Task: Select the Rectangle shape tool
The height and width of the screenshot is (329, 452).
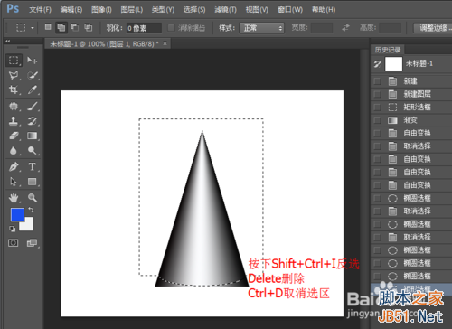Action: pyautogui.click(x=33, y=182)
